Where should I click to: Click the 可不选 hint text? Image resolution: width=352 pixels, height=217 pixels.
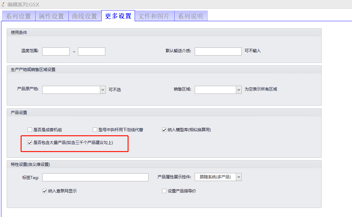tap(115, 90)
